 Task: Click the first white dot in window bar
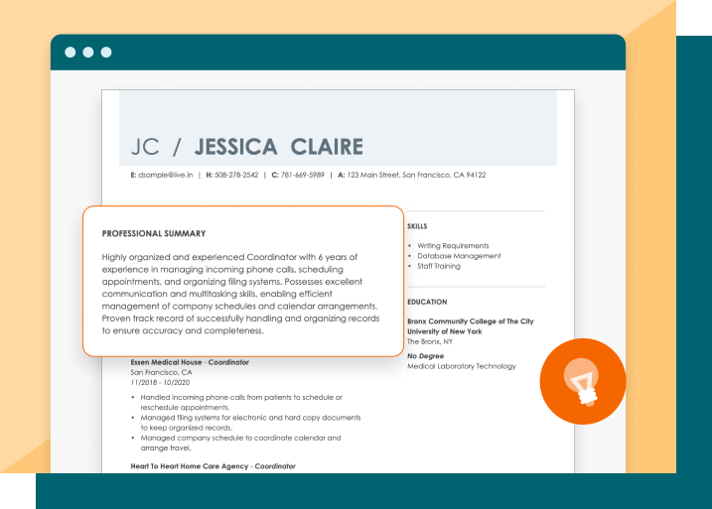coord(71,53)
